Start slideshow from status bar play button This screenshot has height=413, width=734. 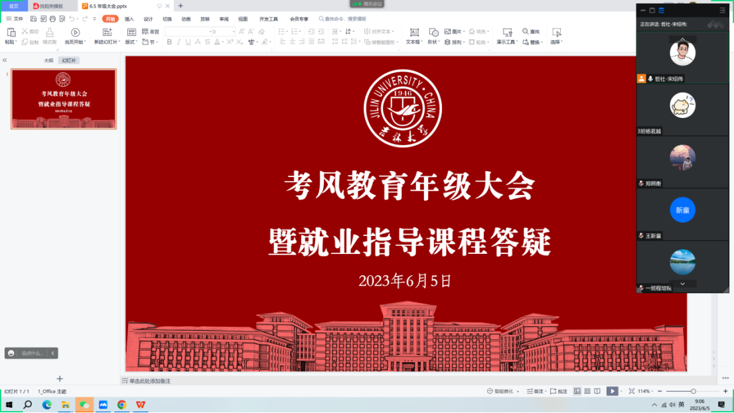coord(612,391)
